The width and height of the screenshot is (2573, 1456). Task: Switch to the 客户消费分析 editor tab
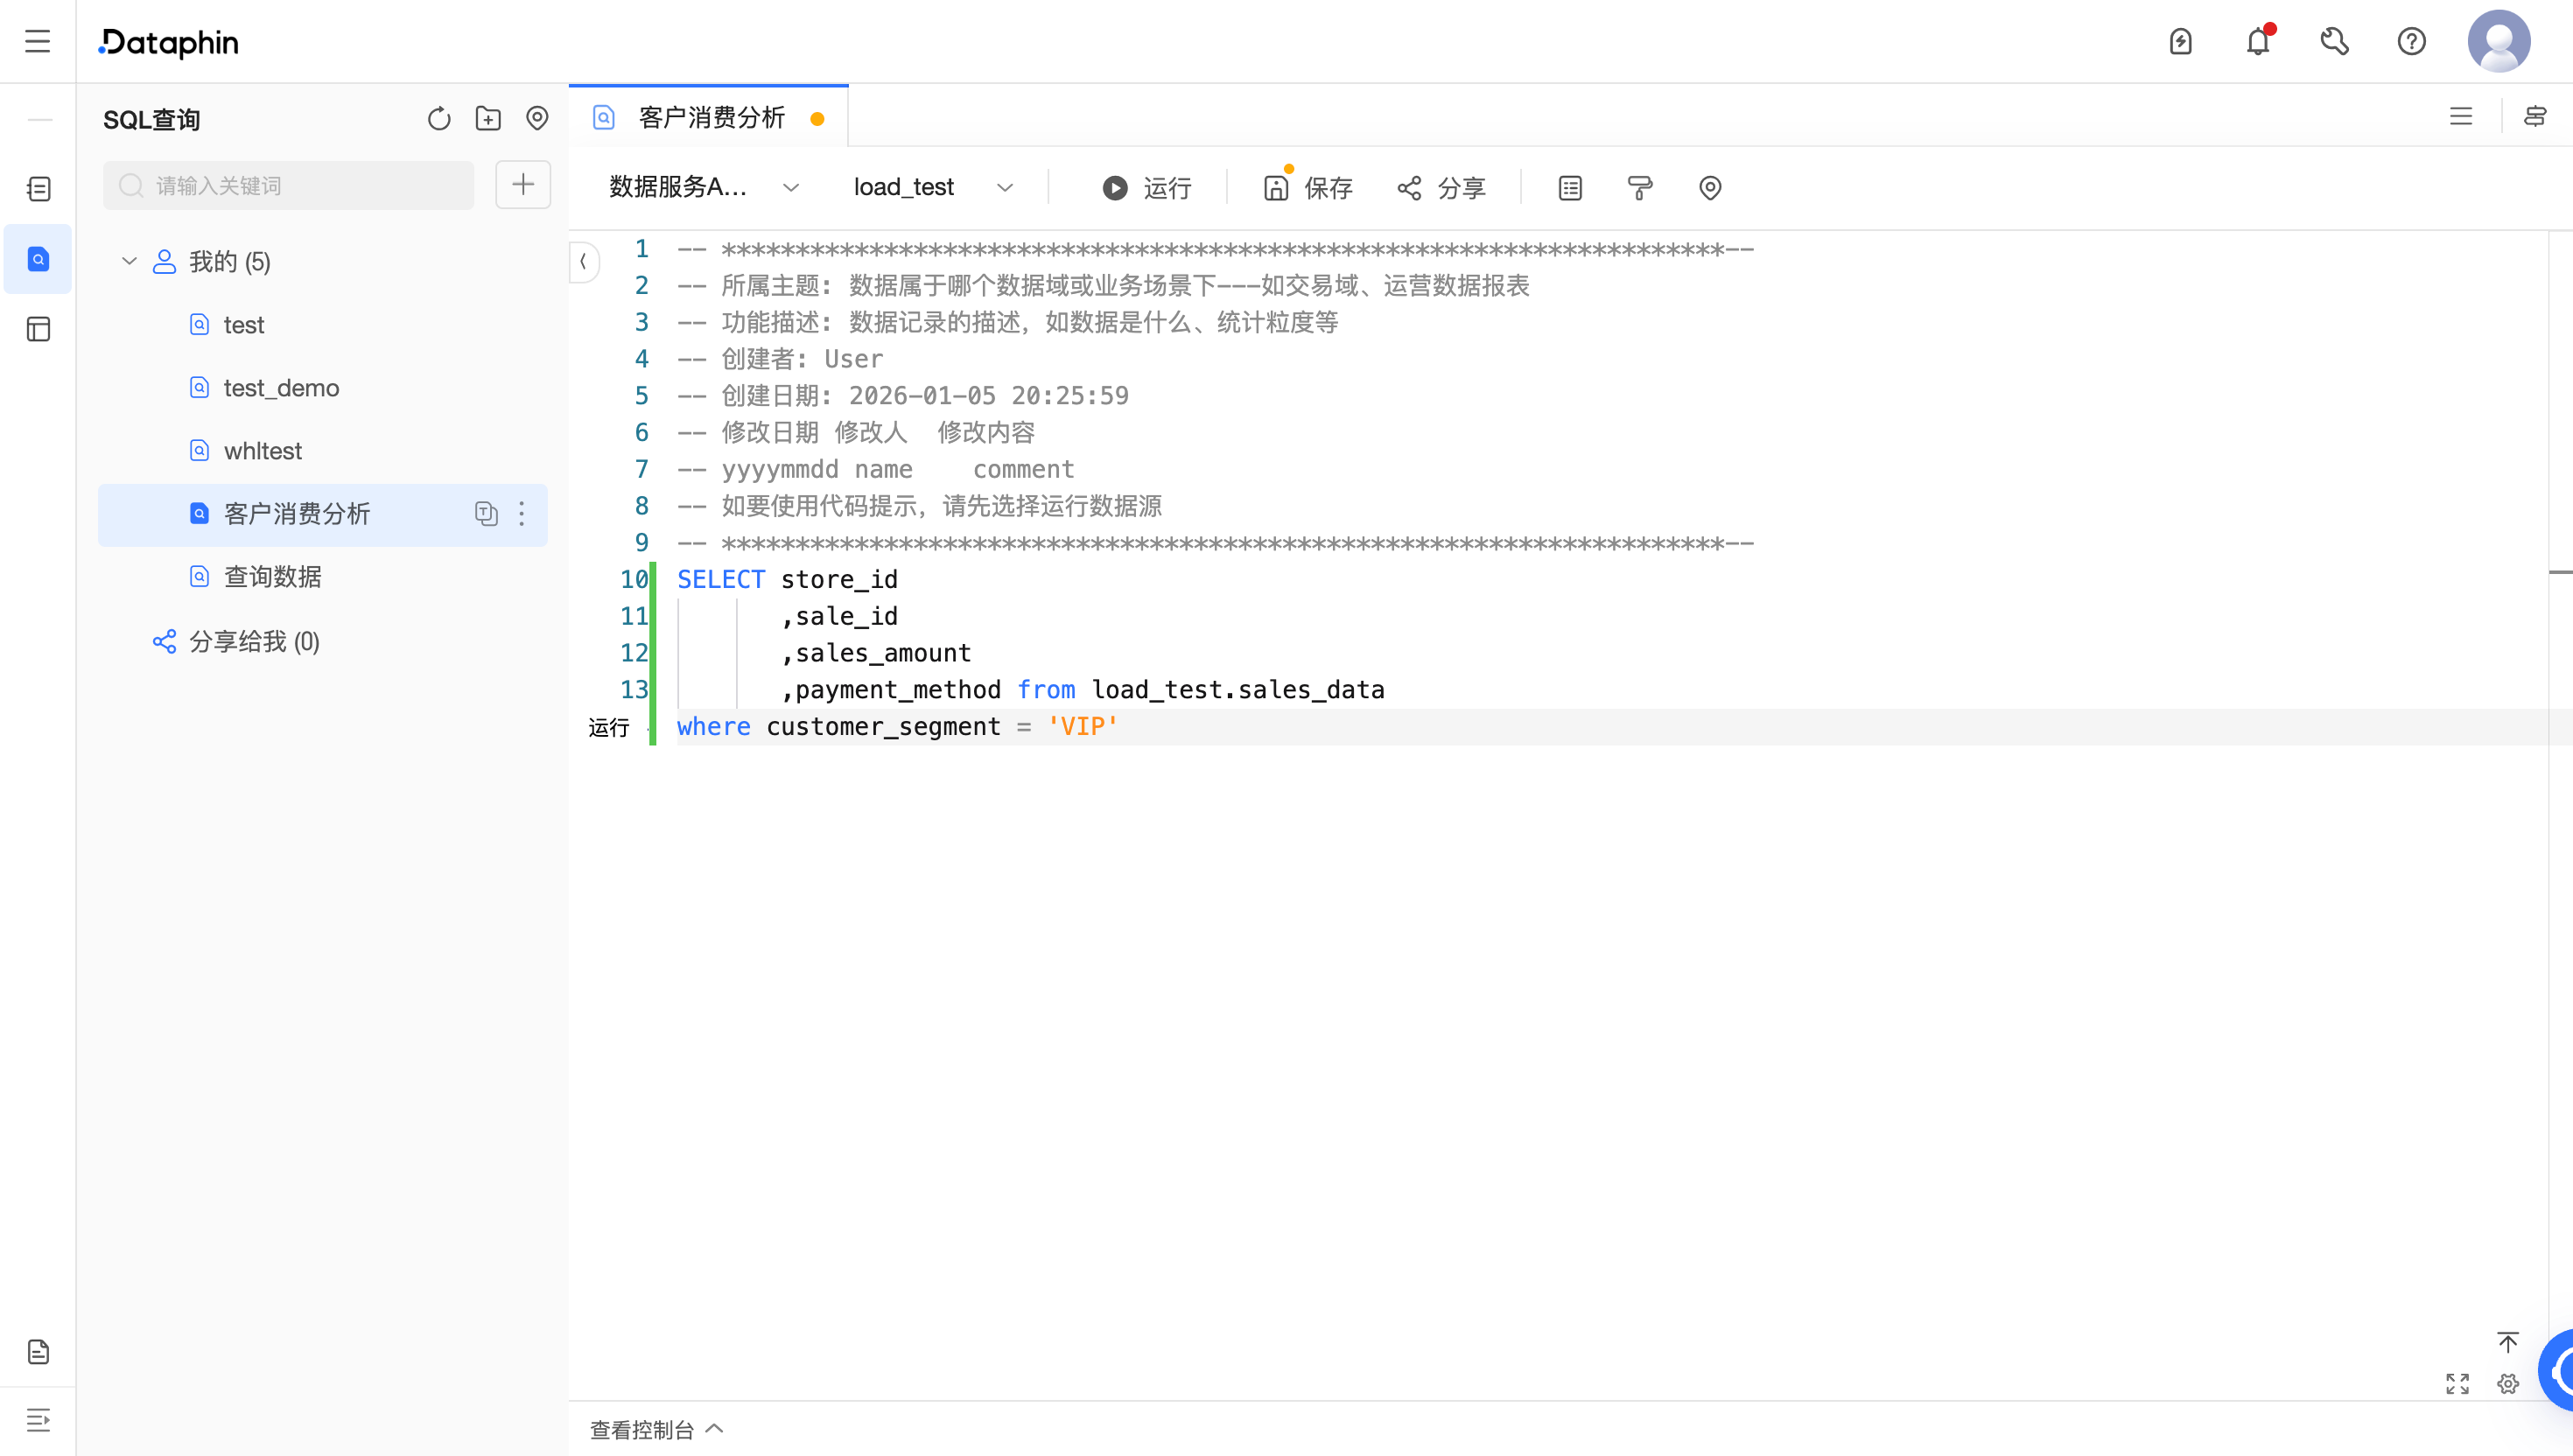pos(711,118)
